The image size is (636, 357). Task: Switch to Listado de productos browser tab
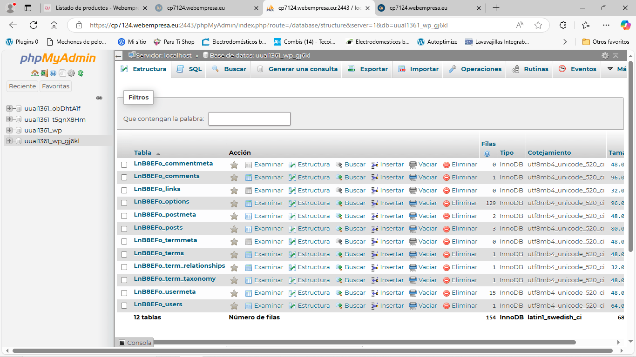pyautogui.click(x=96, y=8)
